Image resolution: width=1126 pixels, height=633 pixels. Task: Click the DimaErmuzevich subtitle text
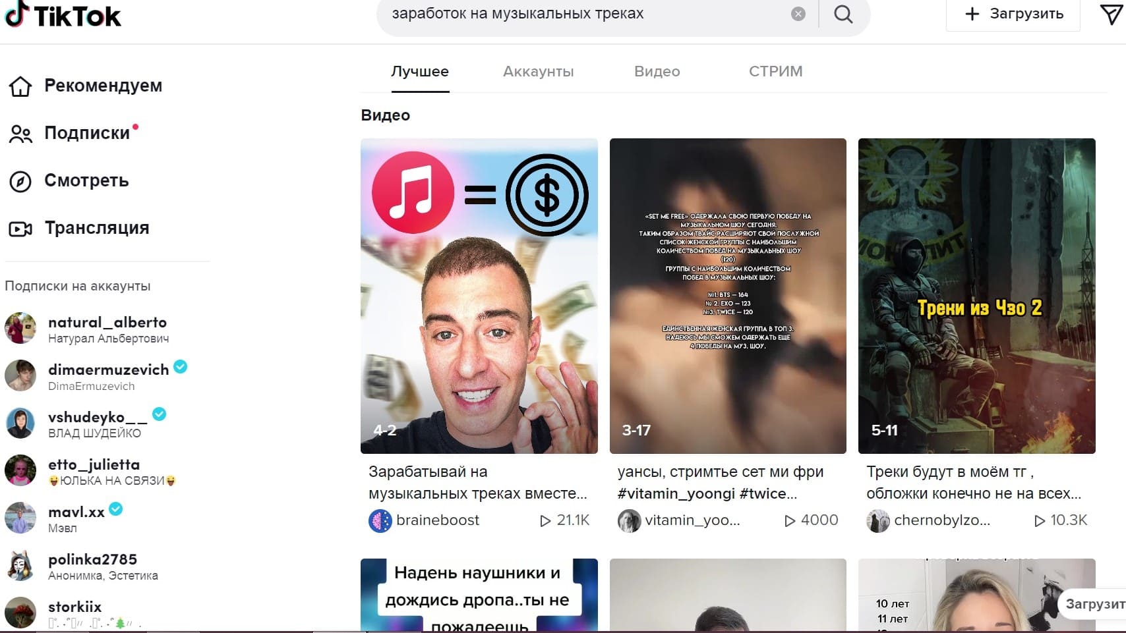pyautogui.click(x=92, y=386)
